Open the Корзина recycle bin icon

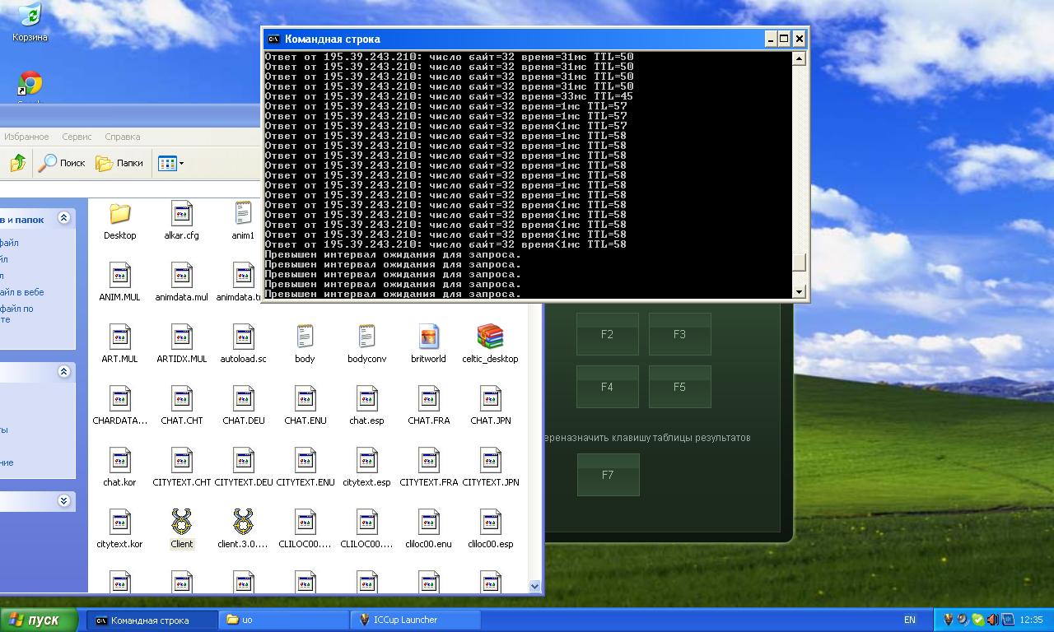tap(30, 16)
